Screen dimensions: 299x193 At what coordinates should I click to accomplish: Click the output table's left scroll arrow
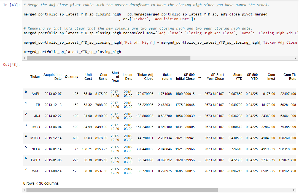(x=24, y=190)
